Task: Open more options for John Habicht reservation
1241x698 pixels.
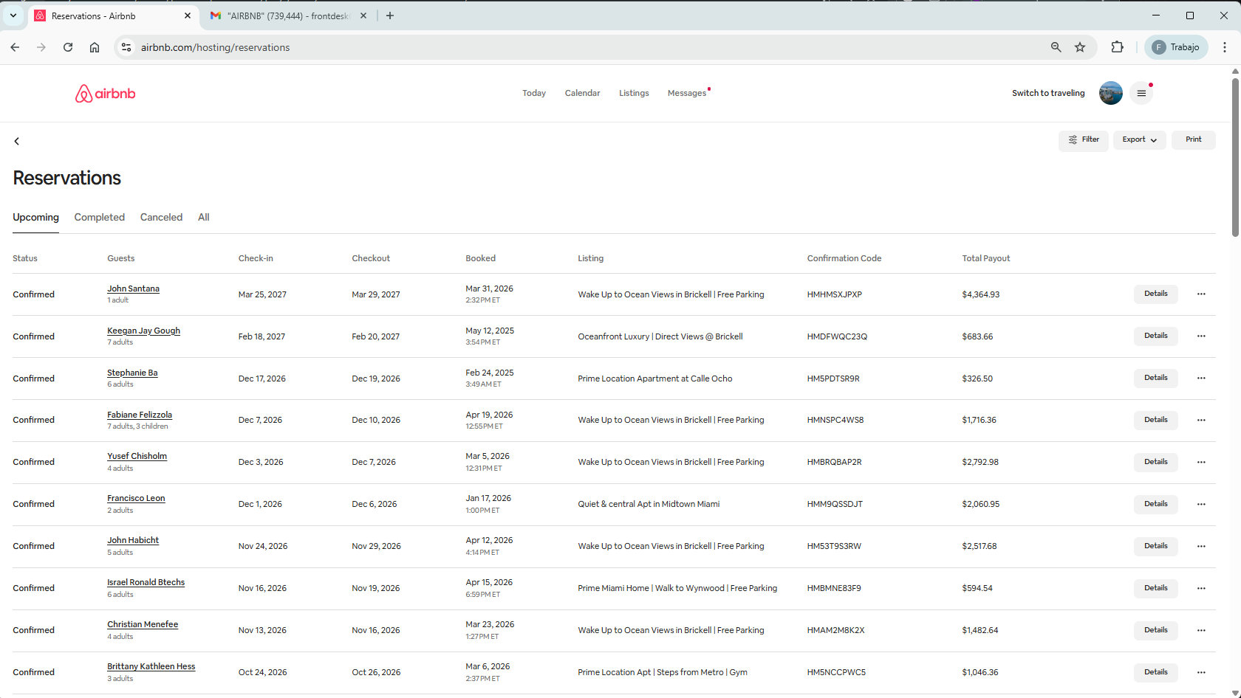Action: (1201, 546)
